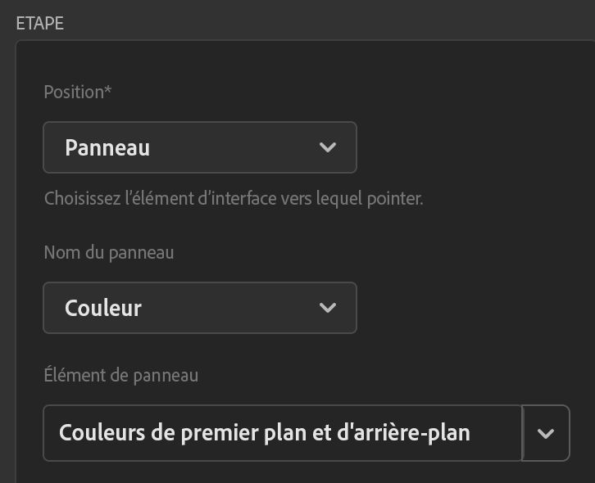This screenshot has height=483, width=595.
Task: Click the Couleur value text
Action: click(103, 309)
